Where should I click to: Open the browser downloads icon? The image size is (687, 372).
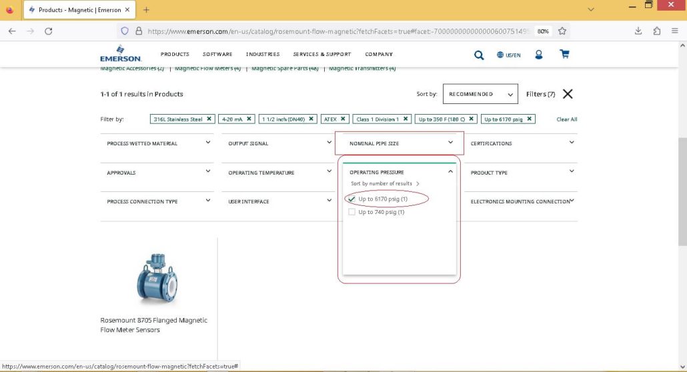[638, 31]
